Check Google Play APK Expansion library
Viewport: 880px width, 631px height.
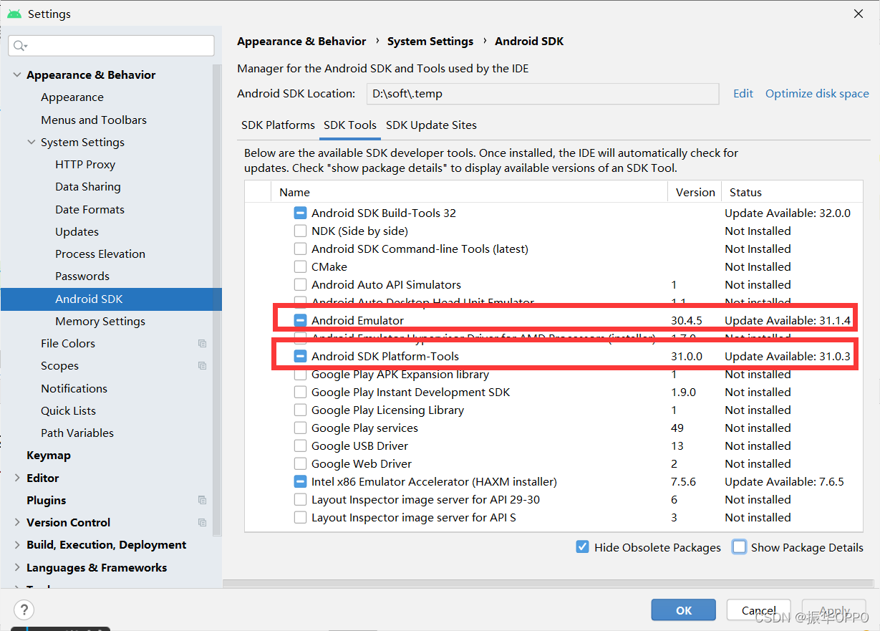point(300,374)
